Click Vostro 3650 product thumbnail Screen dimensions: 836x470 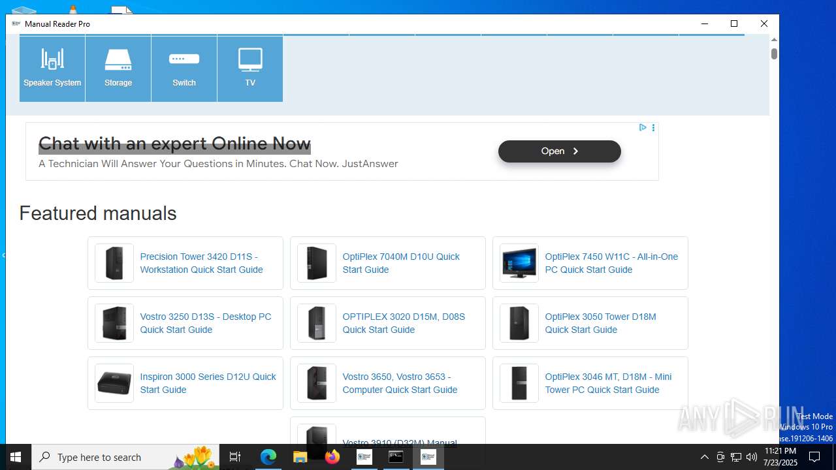[317, 383]
